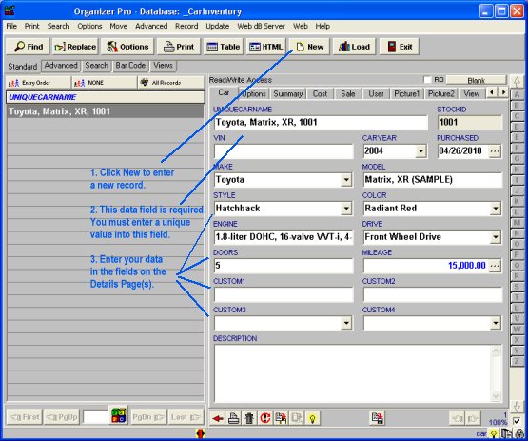Click into the VIN input field
Image resolution: width=528 pixels, height=441 pixels.
click(x=284, y=151)
